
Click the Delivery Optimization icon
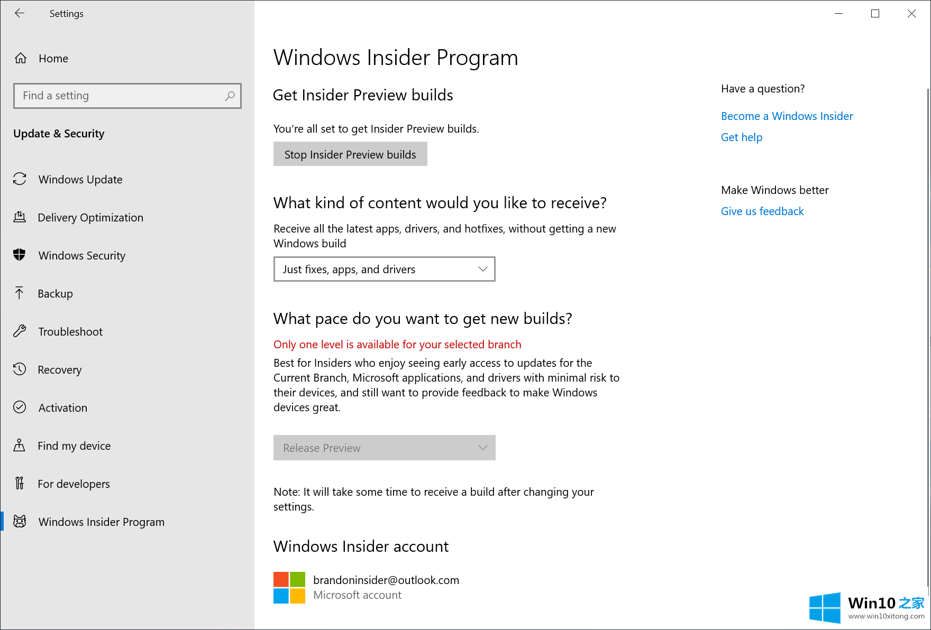(x=20, y=217)
